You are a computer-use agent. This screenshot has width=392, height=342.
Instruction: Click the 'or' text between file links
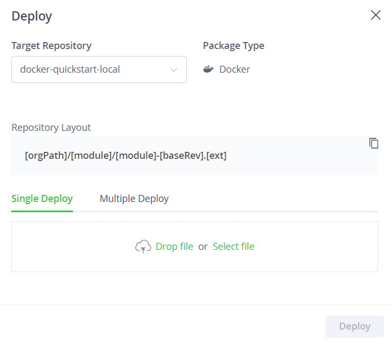203,247
